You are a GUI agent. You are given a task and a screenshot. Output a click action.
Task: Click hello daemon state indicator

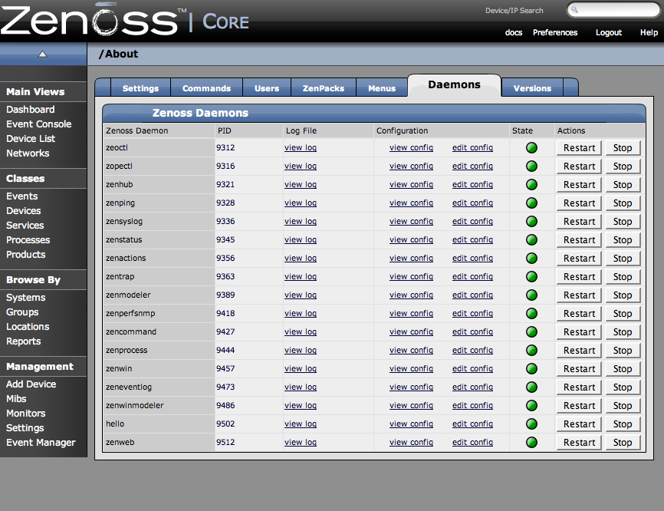(x=531, y=424)
